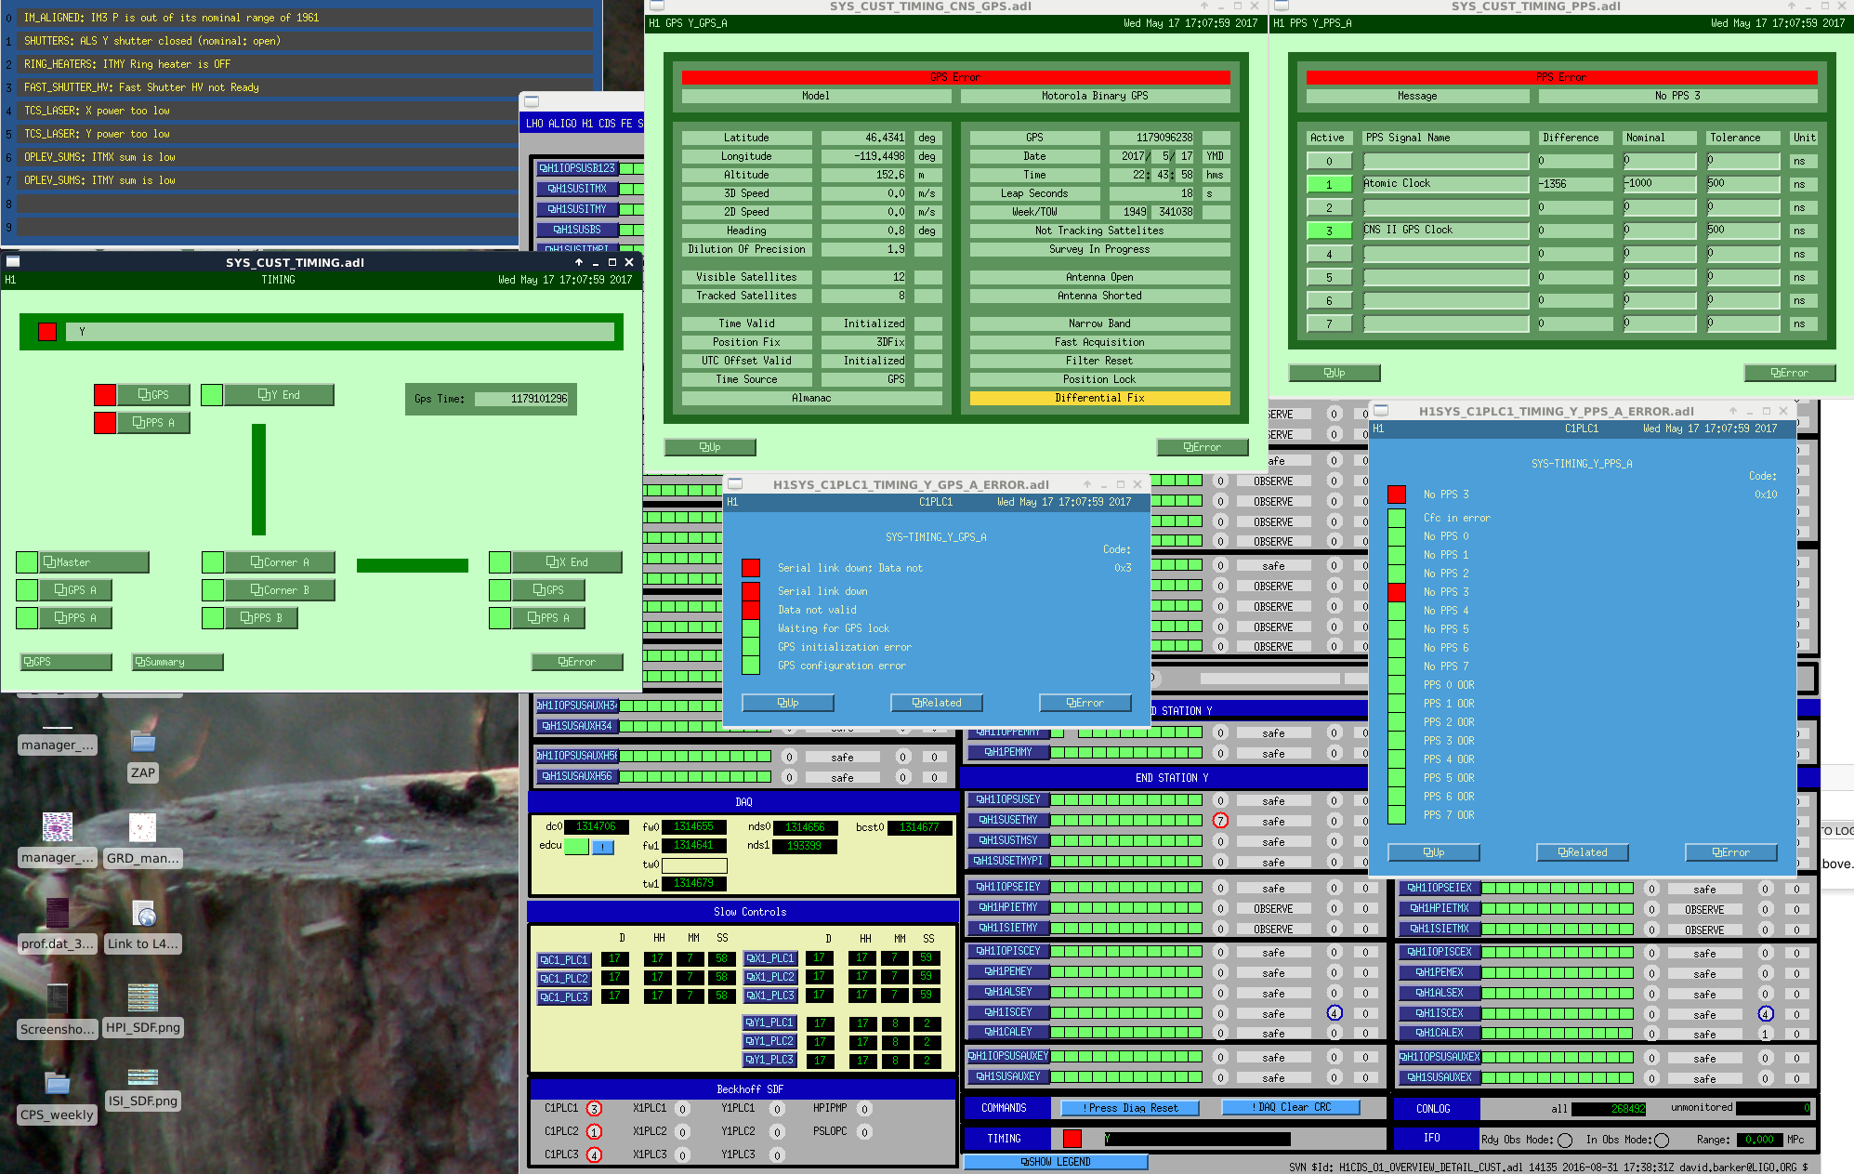
Task: Open Error menu in CNS_GPS window
Action: (1203, 447)
